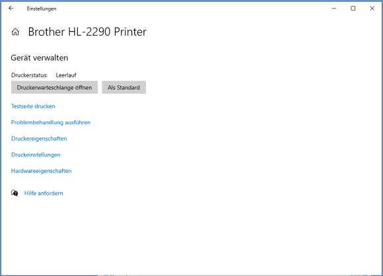This screenshot has width=383, height=276.
Task: Open the Settings home icon
Action: pyautogui.click(x=15, y=32)
